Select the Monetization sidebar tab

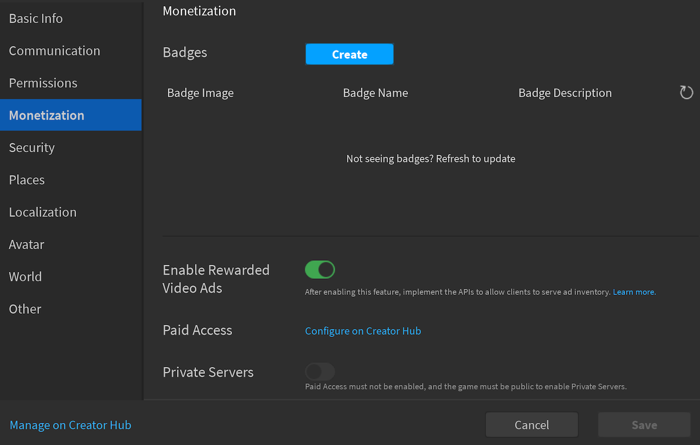point(46,115)
